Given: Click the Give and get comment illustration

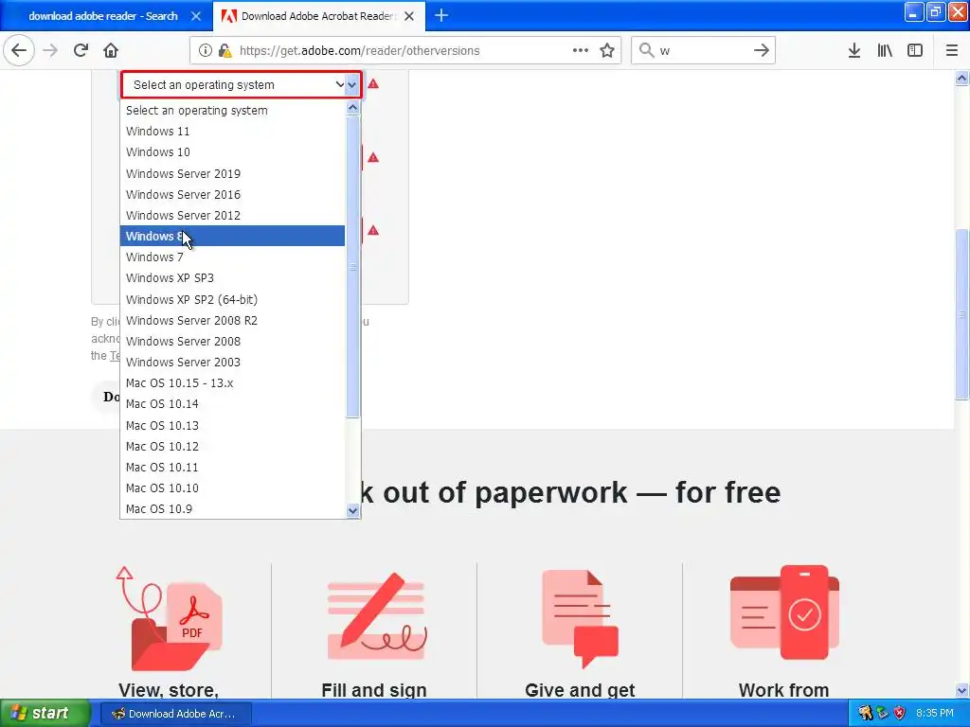Looking at the screenshot, I should pyautogui.click(x=580, y=619).
